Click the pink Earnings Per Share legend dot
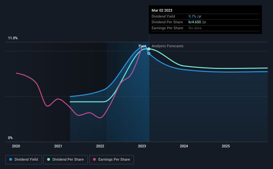Image resolution: width=273 pixels, height=169 pixels. coord(94,159)
